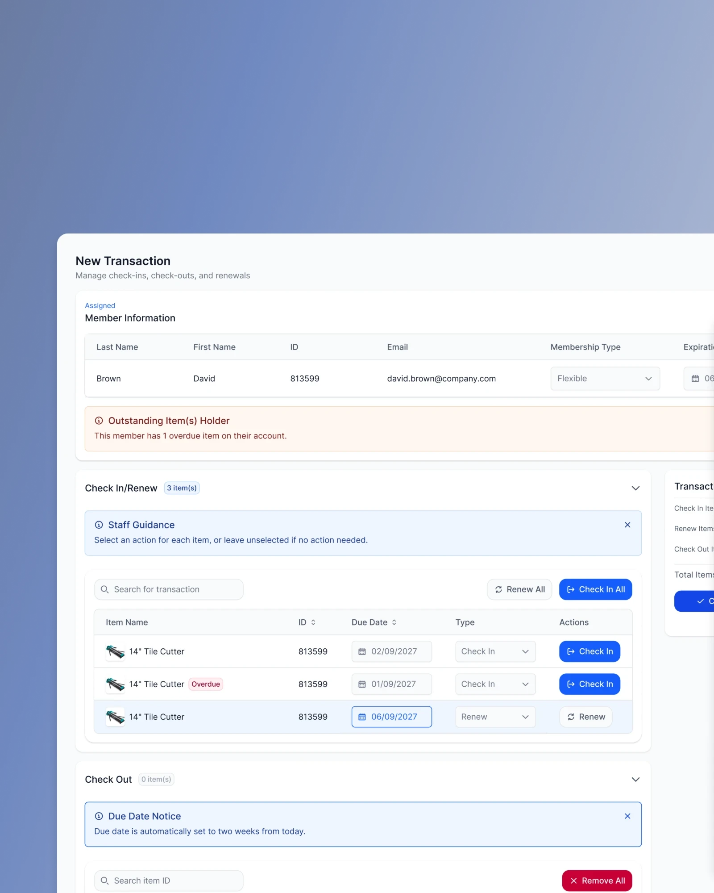The width and height of the screenshot is (714, 893).
Task: Click the magnifier icon in Search for transaction
Action: click(105, 589)
